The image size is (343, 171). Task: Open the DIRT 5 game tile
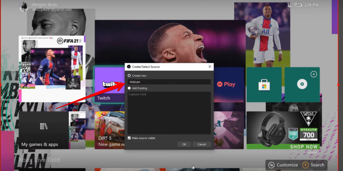pyautogui.click(x=109, y=130)
